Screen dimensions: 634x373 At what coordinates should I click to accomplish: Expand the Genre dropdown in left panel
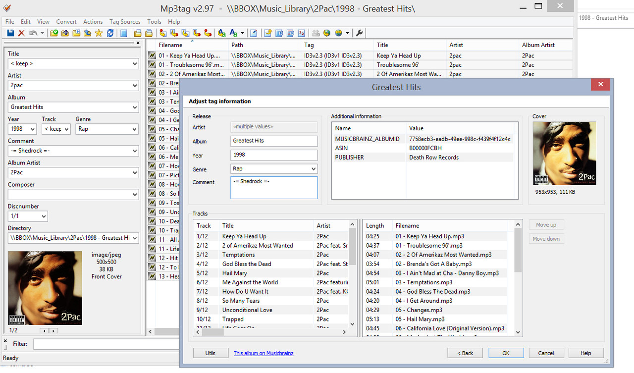[x=134, y=129]
